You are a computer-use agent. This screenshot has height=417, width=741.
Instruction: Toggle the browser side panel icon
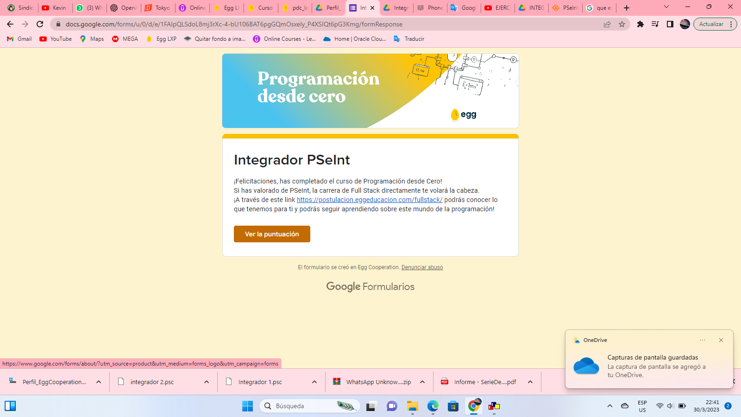(x=670, y=24)
